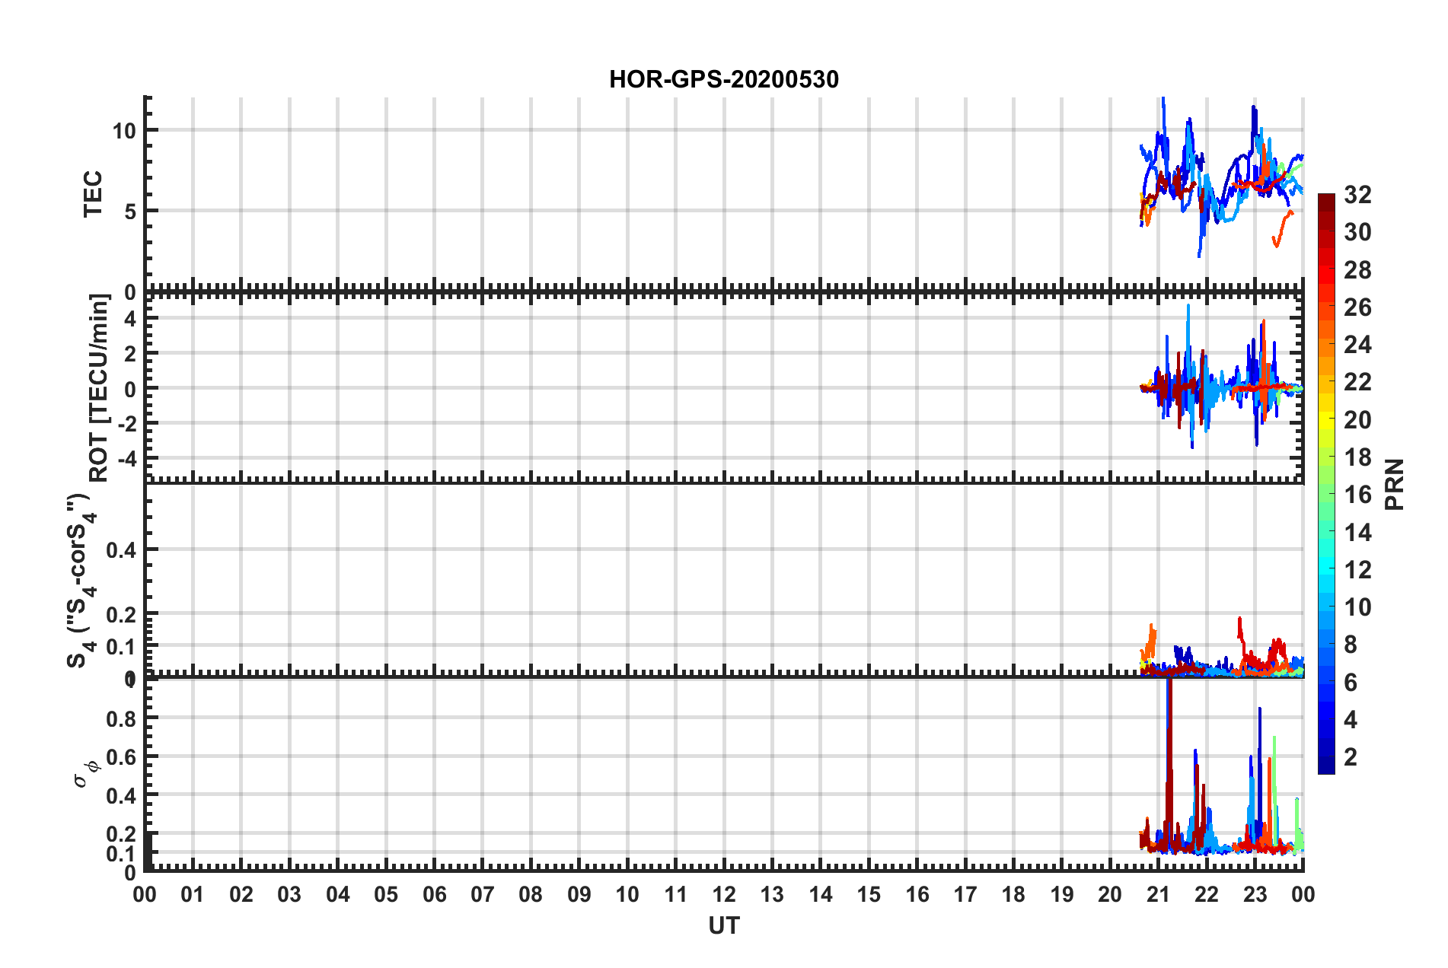The width and height of the screenshot is (1448, 968).
Task: Select x-axis tick label 03
Action: (x=289, y=894)
